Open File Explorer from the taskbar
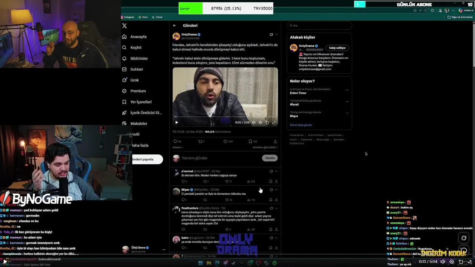Image resolution: width=475 pixels, height=267 pixels. tap(209, 263)
